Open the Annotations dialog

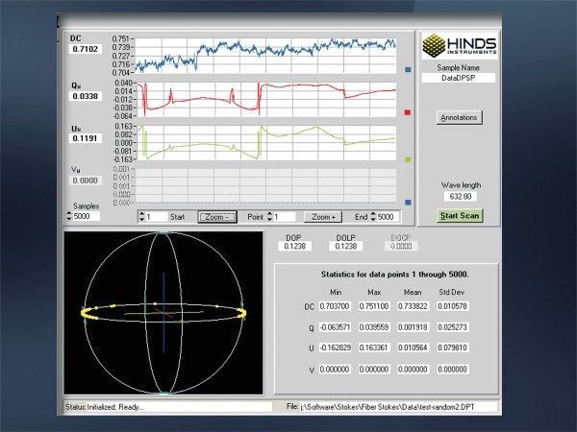point(458,117)
